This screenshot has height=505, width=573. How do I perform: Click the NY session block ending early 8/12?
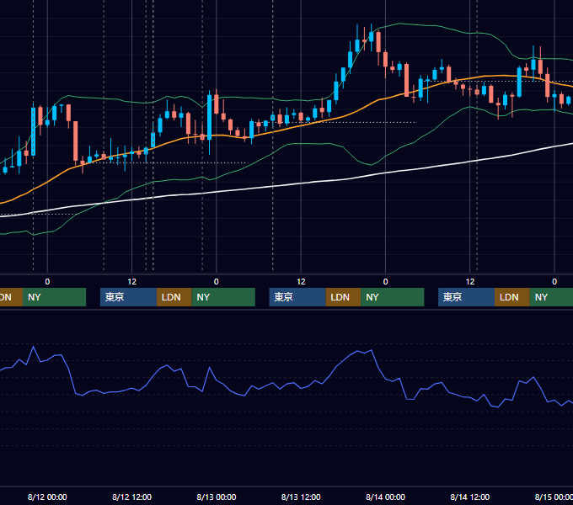coord(54,297)
